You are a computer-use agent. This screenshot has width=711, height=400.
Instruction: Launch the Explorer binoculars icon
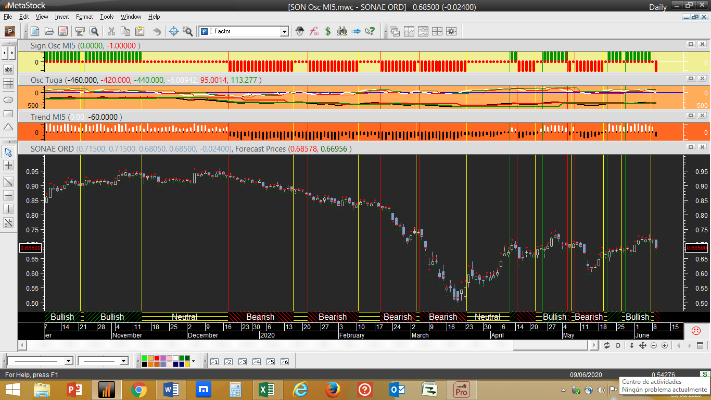(x=342, y=31)
